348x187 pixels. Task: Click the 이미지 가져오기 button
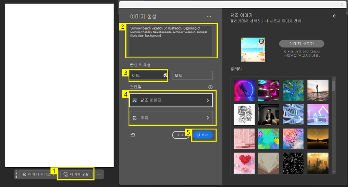coord(38,174)
